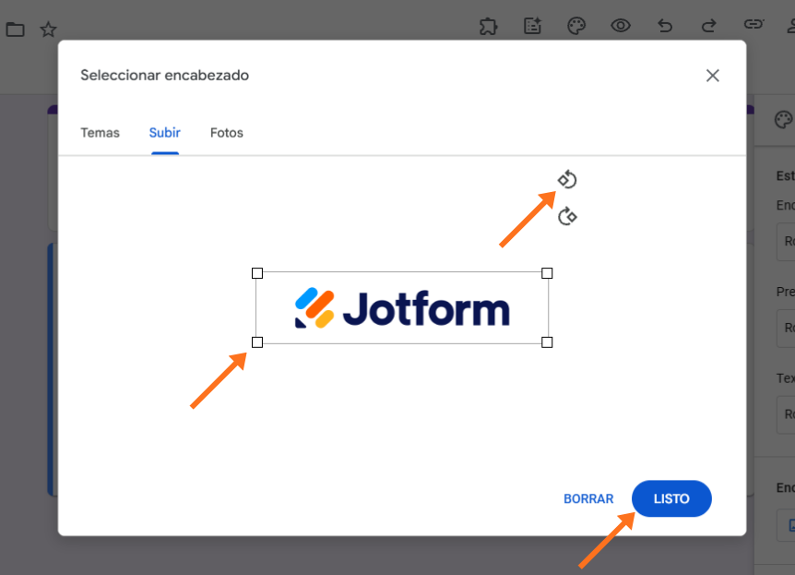Delete the uploaded image with BORRAR
The width and height of the screenshot is (795, 575).
click(588, 498)
